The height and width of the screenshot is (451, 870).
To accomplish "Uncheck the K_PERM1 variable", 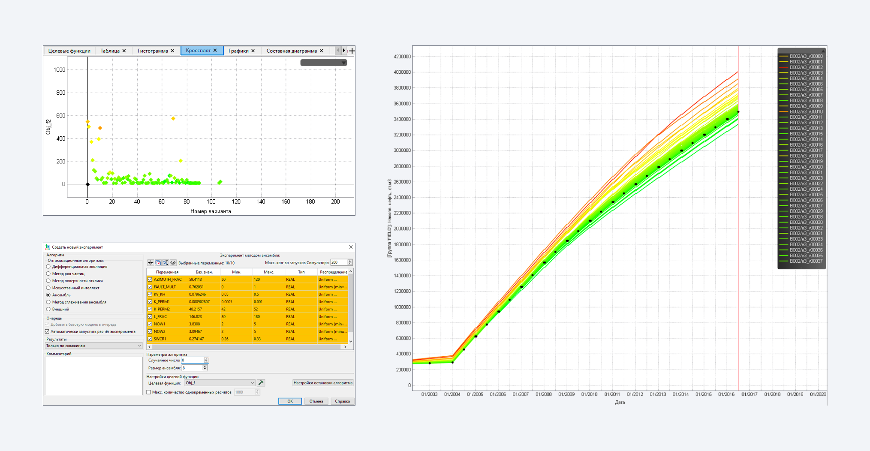I will 150,302.
